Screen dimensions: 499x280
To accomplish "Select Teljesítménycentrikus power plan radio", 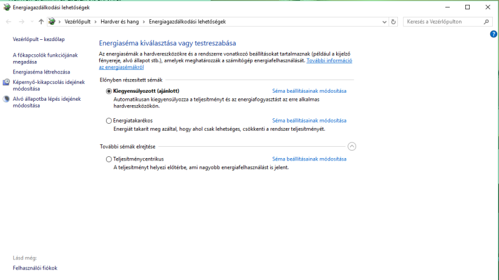I will coord(109,159).
